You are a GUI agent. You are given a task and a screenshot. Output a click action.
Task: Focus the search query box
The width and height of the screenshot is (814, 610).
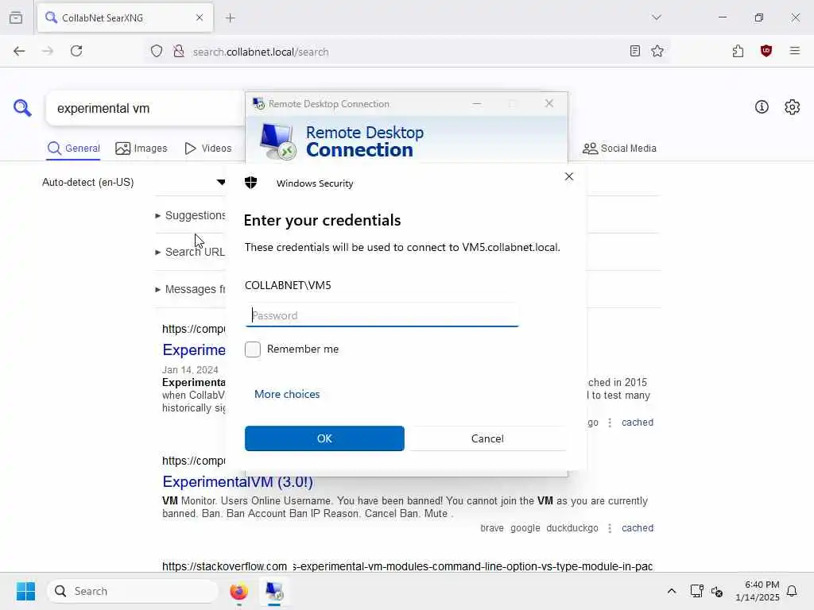coord(145,108)
